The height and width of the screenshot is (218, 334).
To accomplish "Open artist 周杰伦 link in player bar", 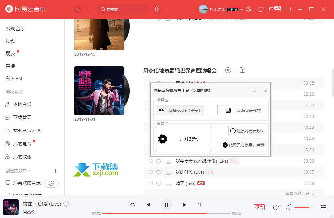I will (x=29, y=212).
